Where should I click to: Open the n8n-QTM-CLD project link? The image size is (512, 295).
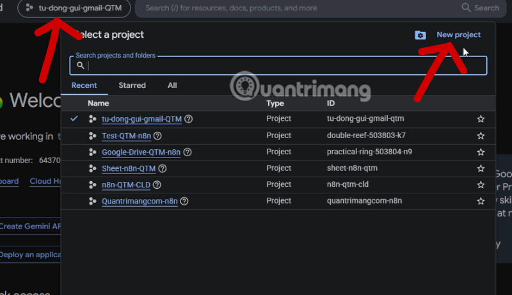click(126, 185)
